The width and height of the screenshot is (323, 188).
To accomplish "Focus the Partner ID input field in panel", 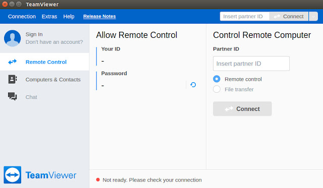I will [x=251, y=64].
